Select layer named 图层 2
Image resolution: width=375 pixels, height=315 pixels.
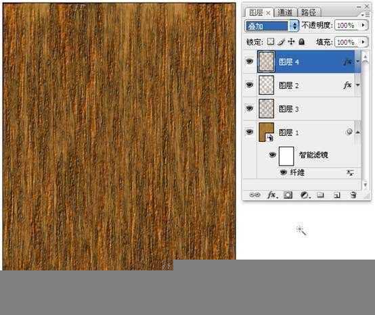[288, 85]
